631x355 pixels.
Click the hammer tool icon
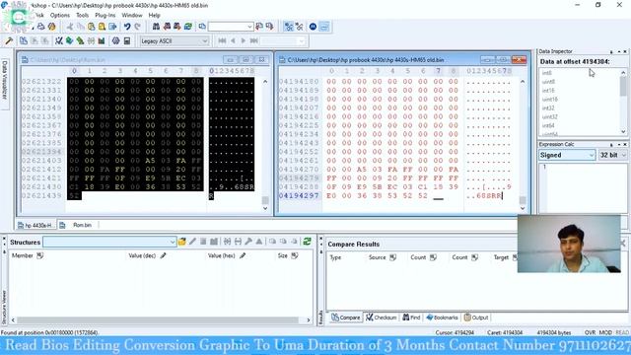coord(9,41)
